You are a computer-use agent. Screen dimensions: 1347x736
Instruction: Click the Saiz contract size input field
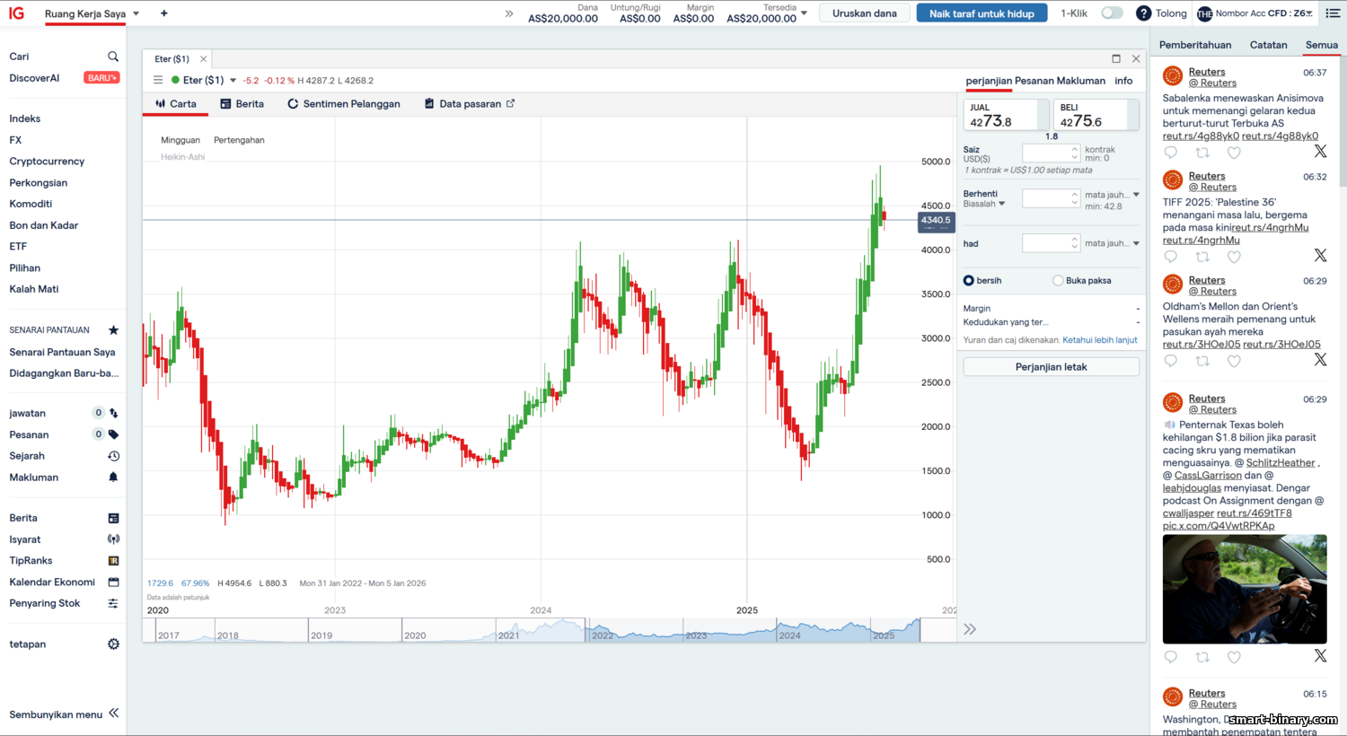pos(1046,153)
